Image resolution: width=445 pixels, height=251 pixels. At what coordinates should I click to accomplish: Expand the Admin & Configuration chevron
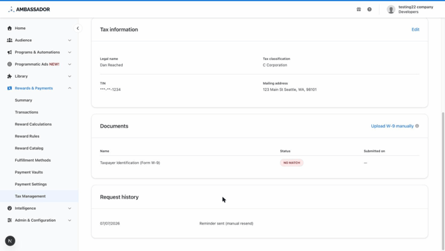click(70, 220)
